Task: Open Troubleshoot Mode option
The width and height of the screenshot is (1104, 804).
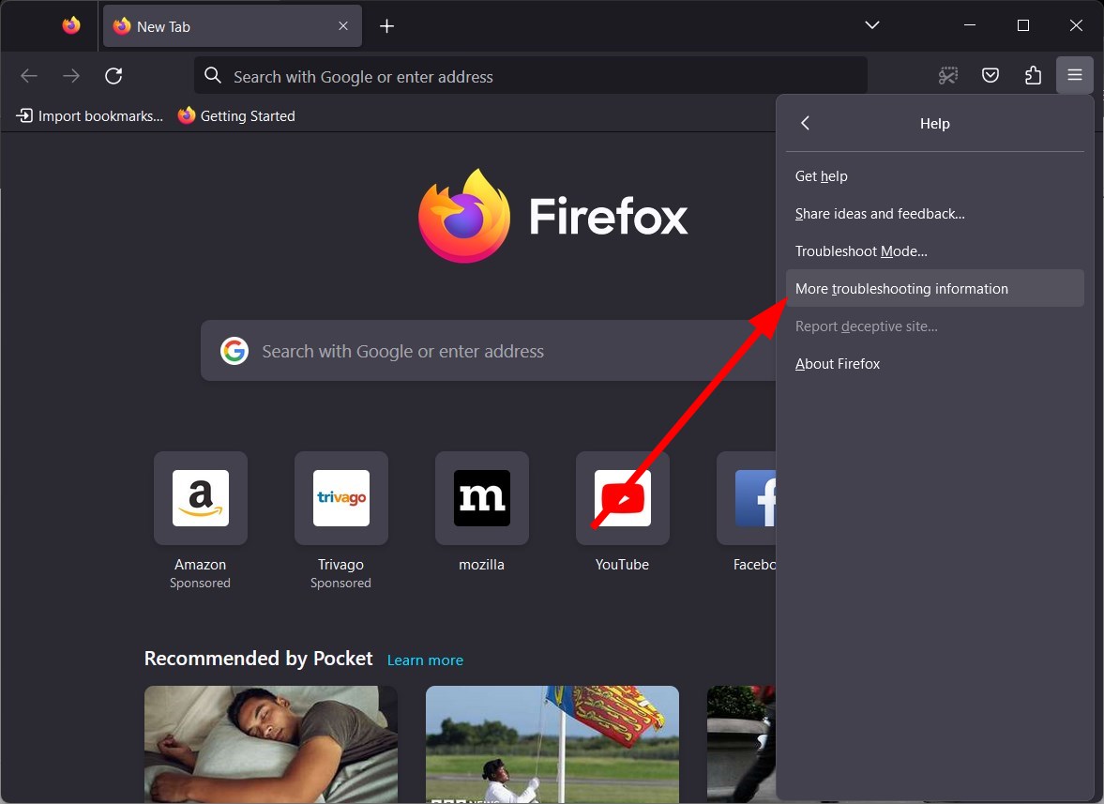Action: click(x=934, y=251)
